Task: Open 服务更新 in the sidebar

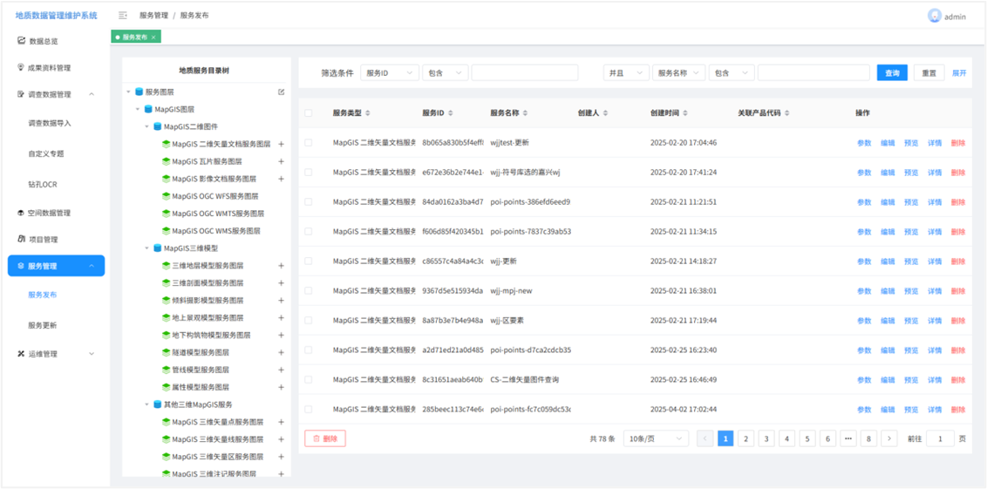Action: pyautogui.click(x=43, y=325)
